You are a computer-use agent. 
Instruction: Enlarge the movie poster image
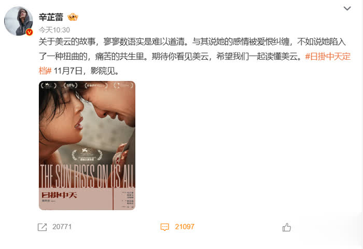tap(87, 146)
